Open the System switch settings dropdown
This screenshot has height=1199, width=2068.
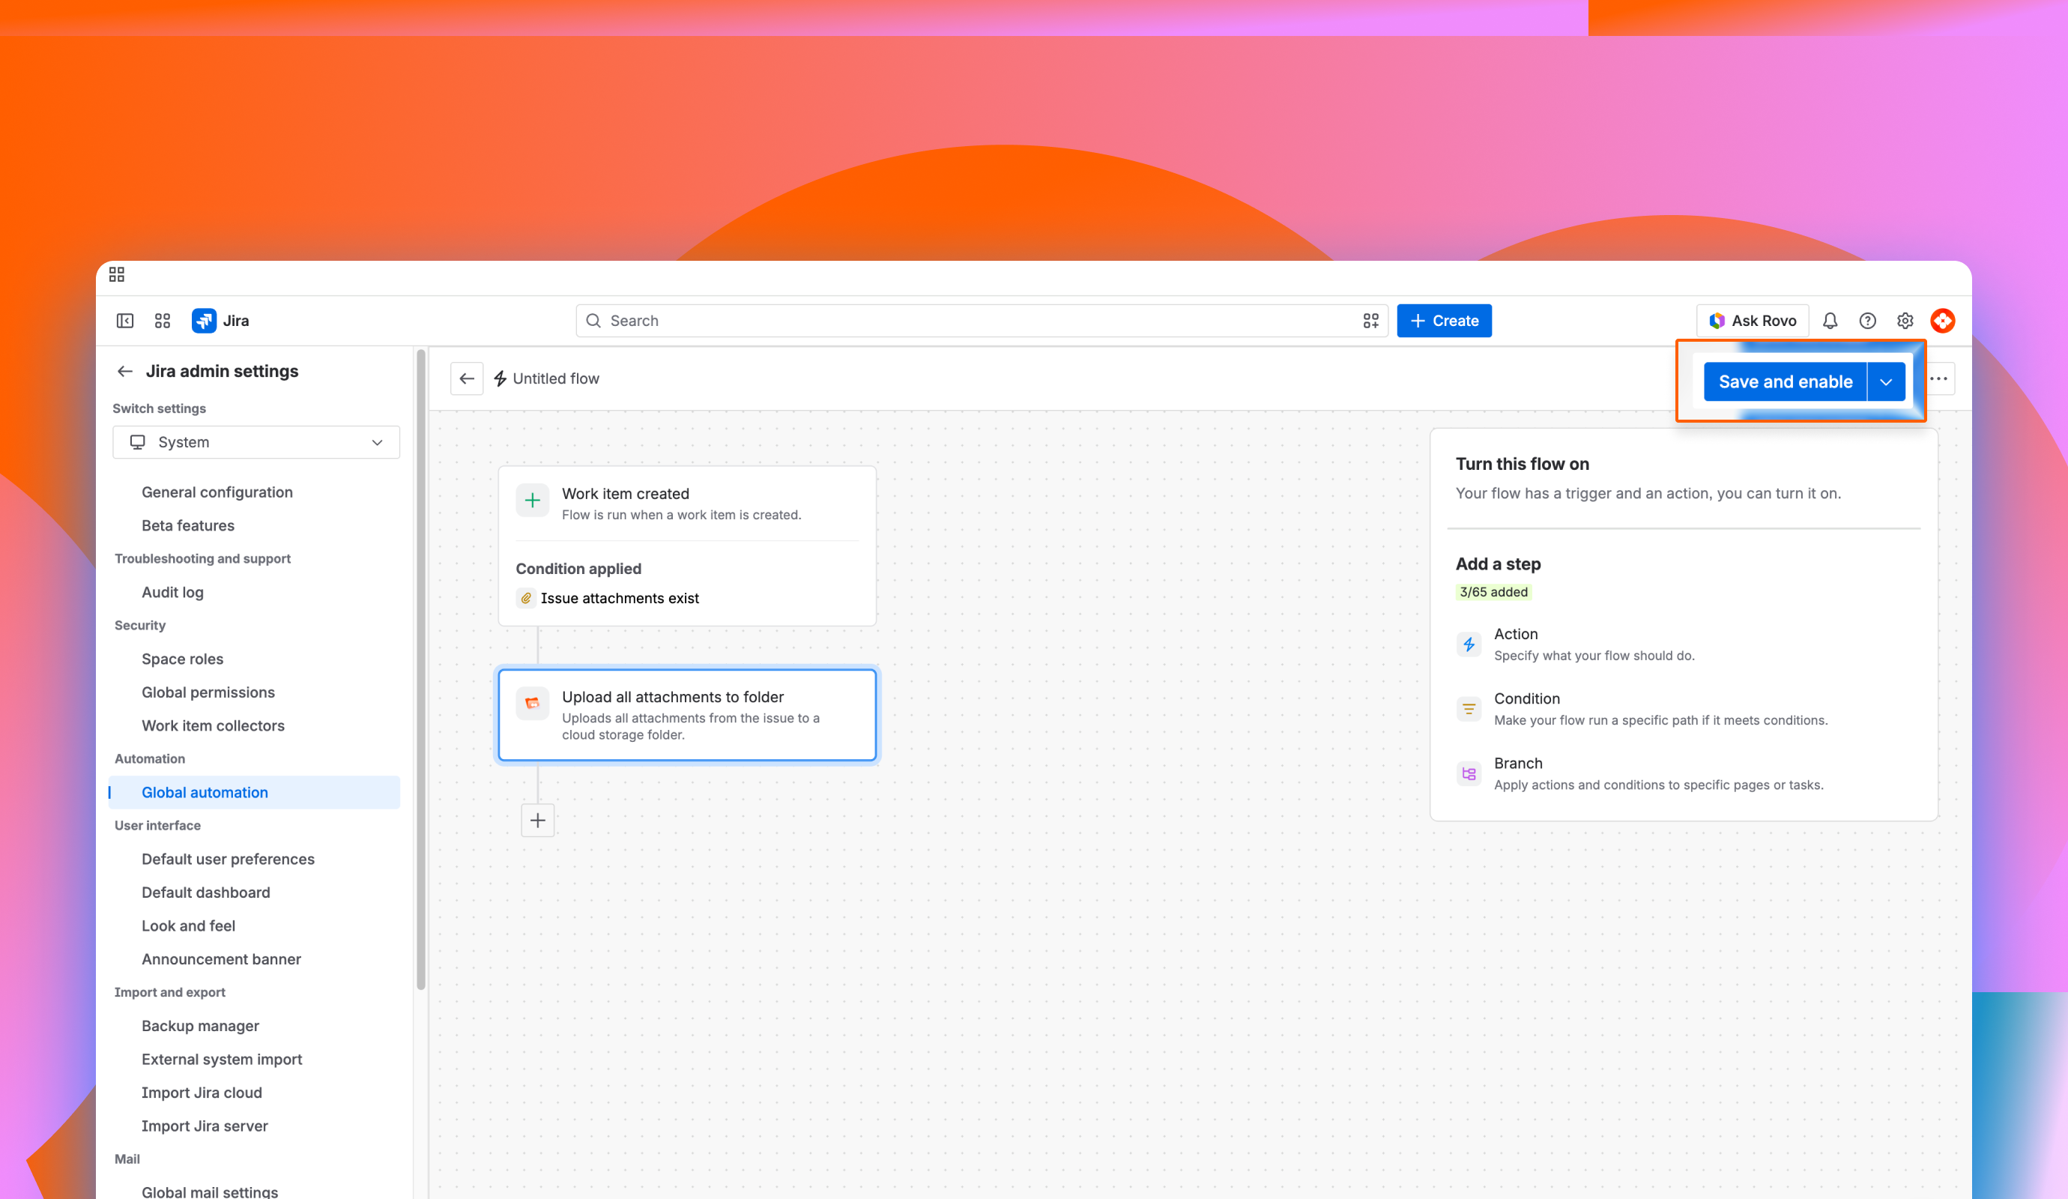pyautogui.click(x=256, y=442)
